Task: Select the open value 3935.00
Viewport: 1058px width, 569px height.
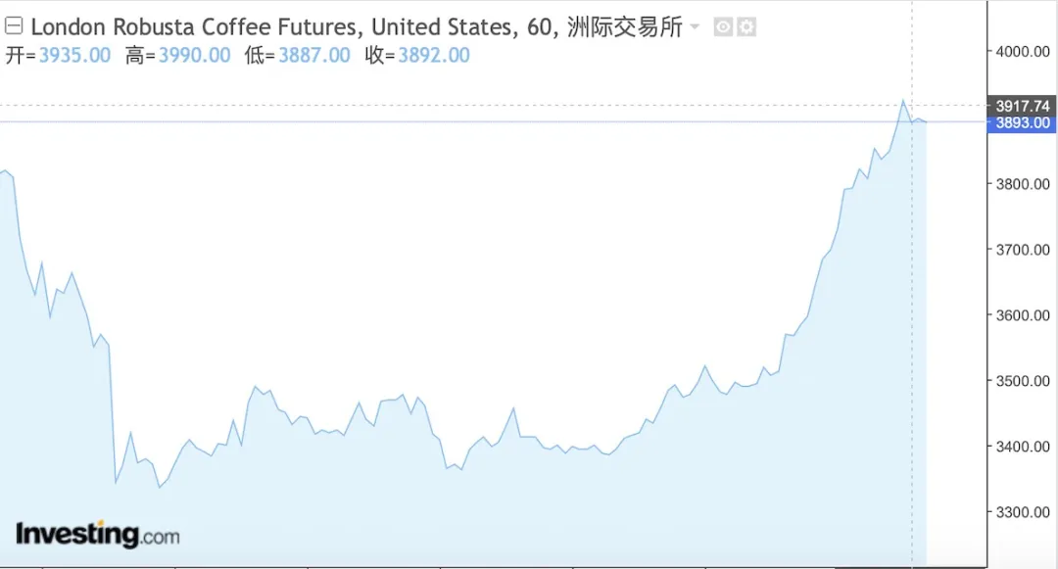Action: pyautogui.click(x=74, y=55)
